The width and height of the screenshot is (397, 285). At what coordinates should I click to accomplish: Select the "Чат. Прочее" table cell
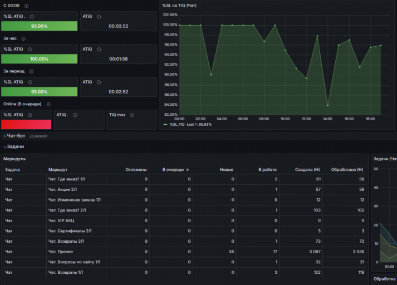point(61,252)
